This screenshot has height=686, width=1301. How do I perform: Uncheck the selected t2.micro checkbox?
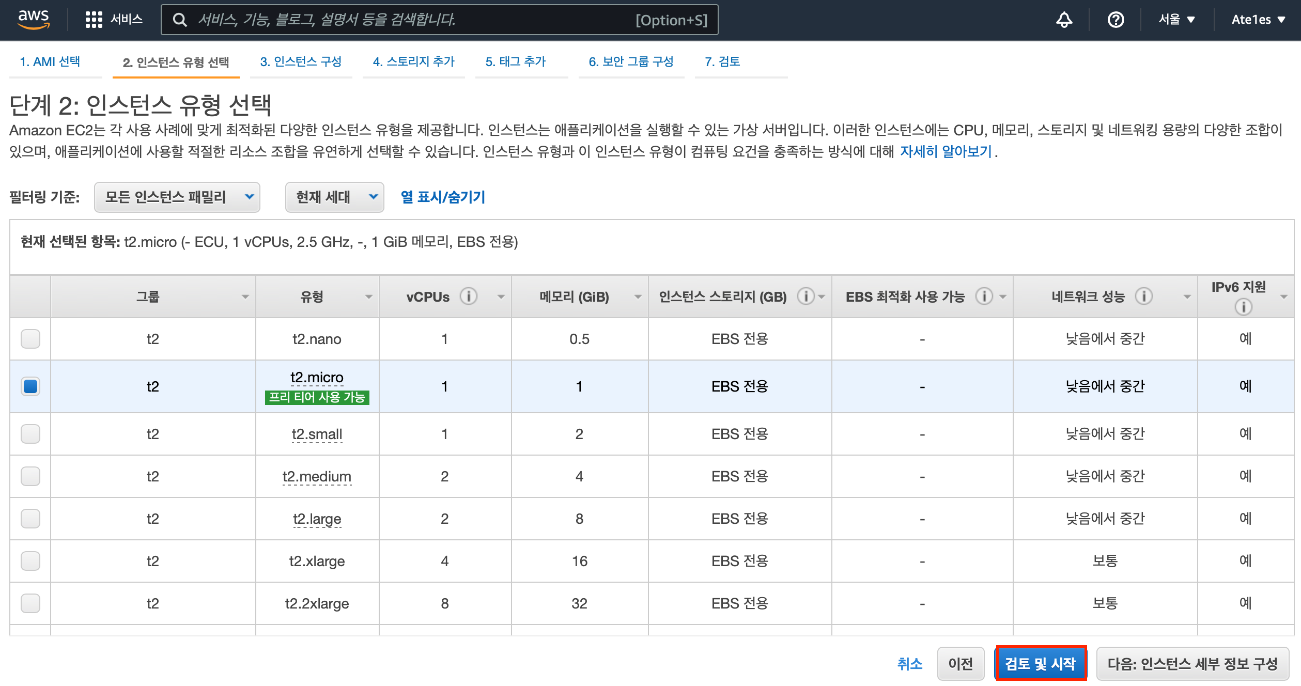30,386
